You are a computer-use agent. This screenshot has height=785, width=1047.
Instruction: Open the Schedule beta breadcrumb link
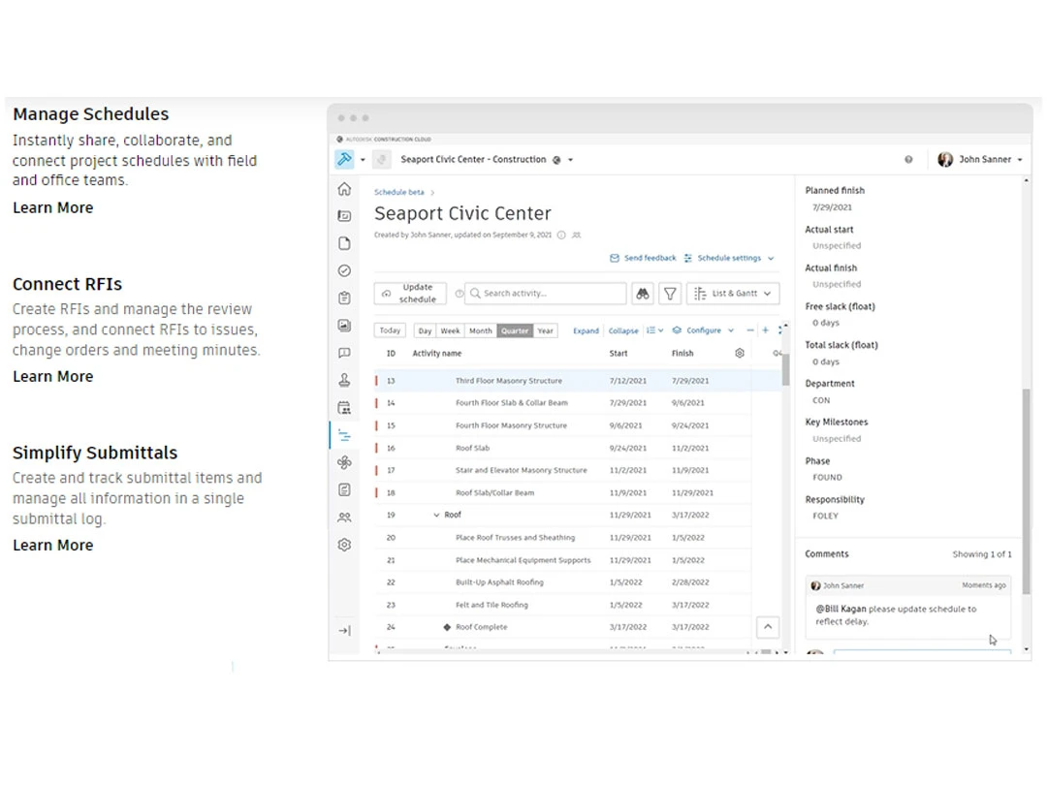coord(398,192)
